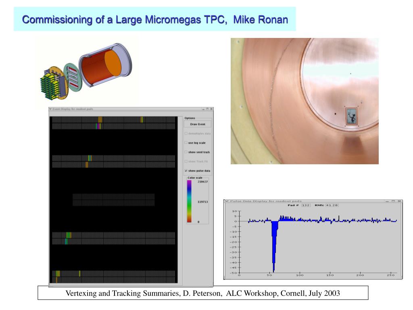Screen dimensions: 413x310
Task: Close the Event Display for readout pads window
Action: 211,109
